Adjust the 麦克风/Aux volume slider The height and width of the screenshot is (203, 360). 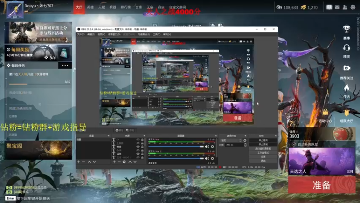pos(176,147)
